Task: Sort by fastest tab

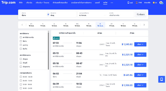Action: tap(132, 33)
